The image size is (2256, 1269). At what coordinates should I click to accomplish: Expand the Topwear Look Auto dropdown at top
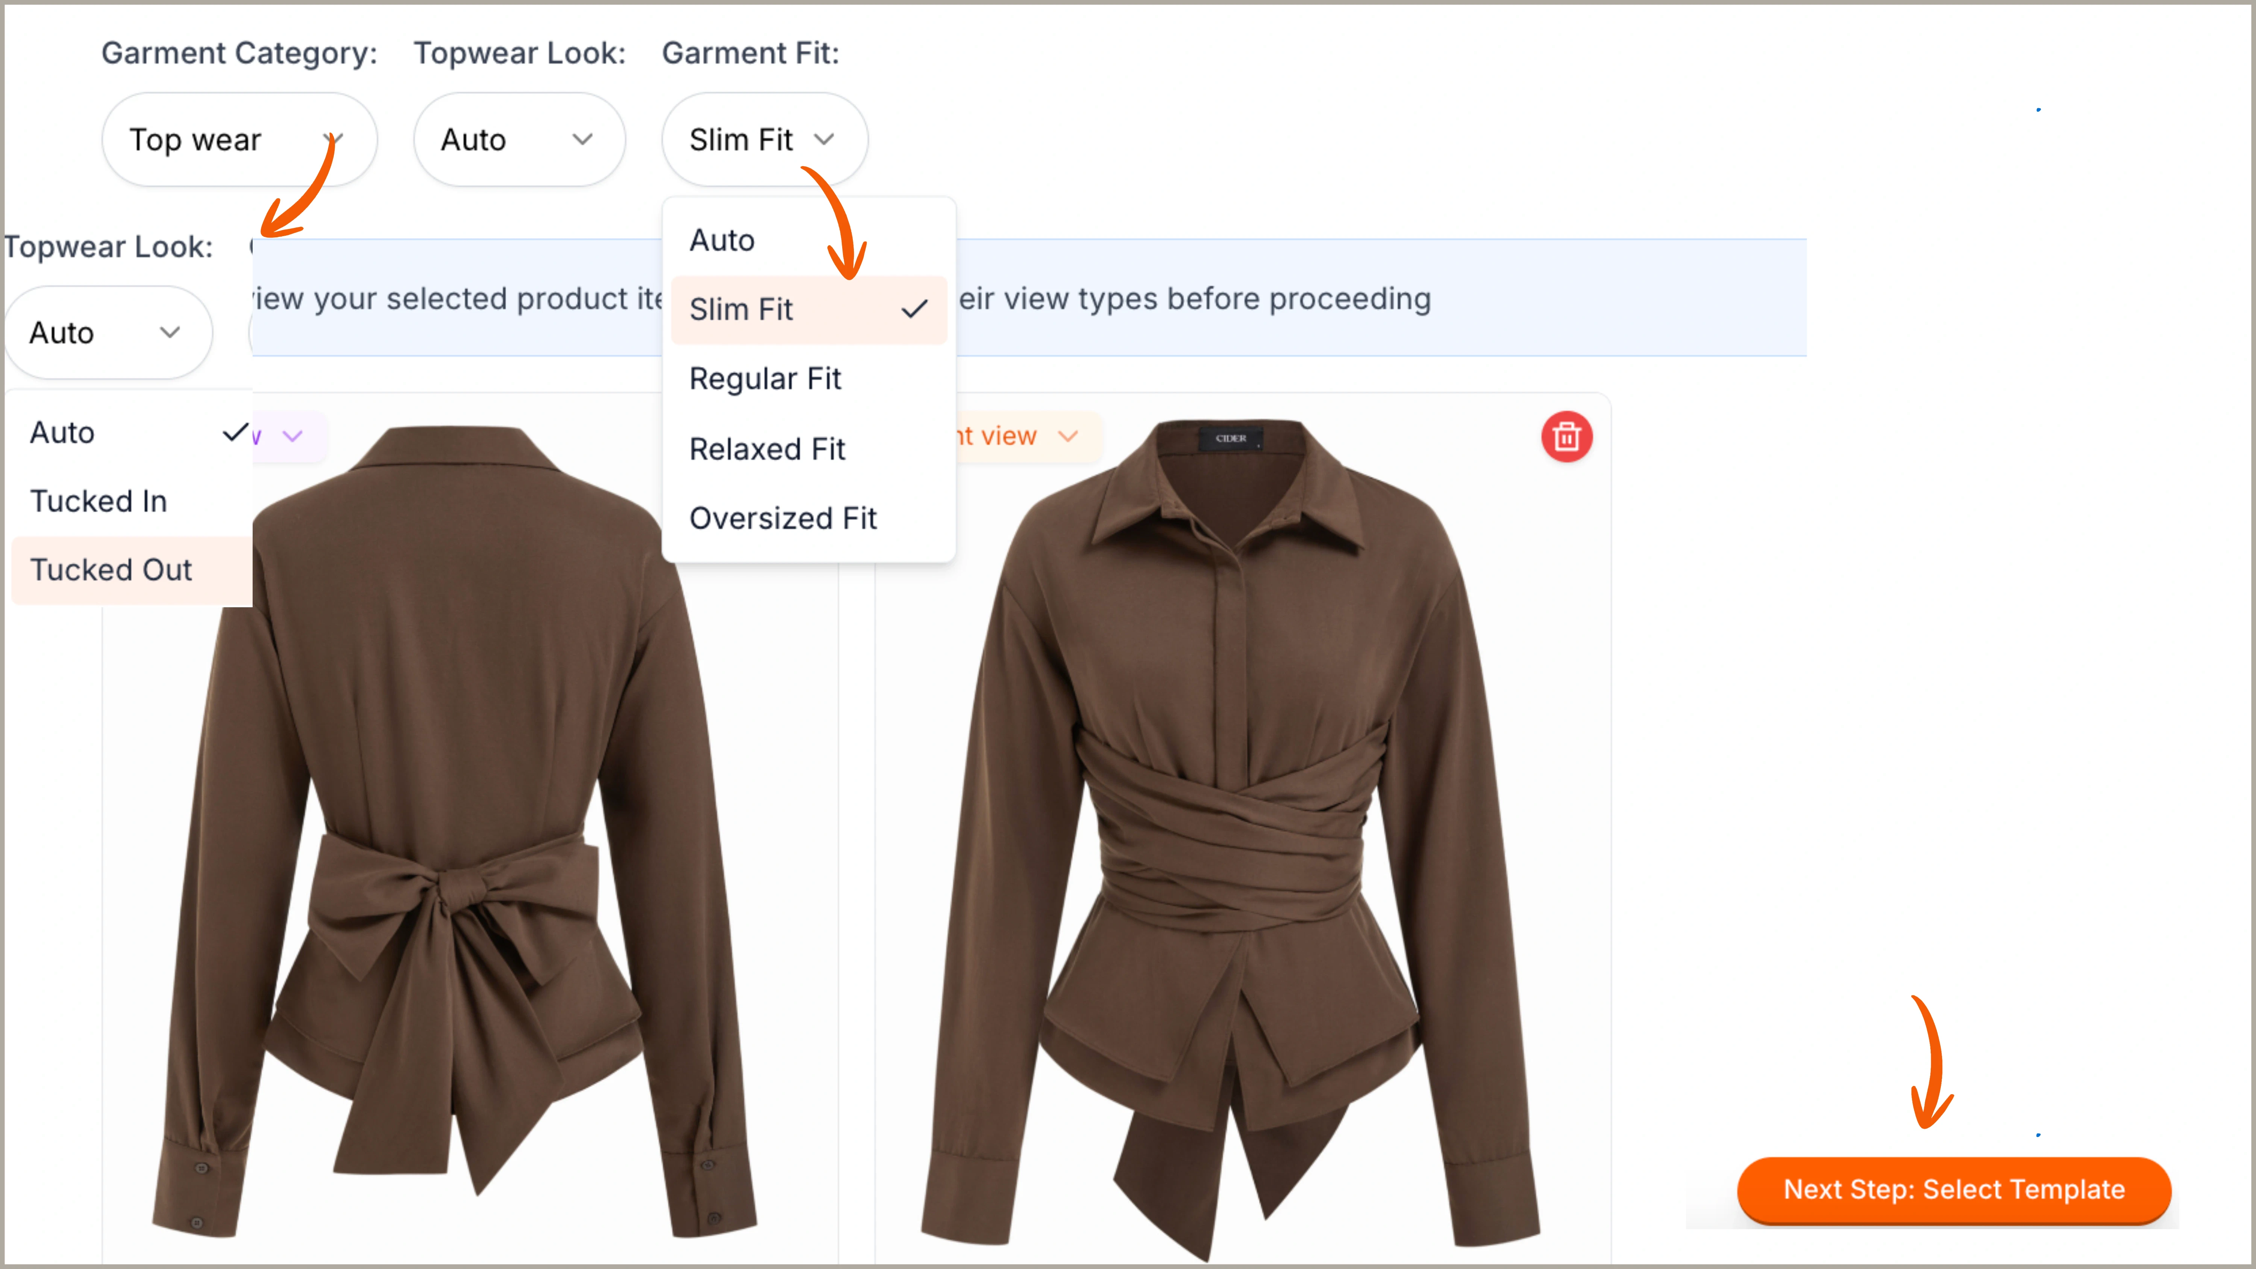tap(519, 139)
